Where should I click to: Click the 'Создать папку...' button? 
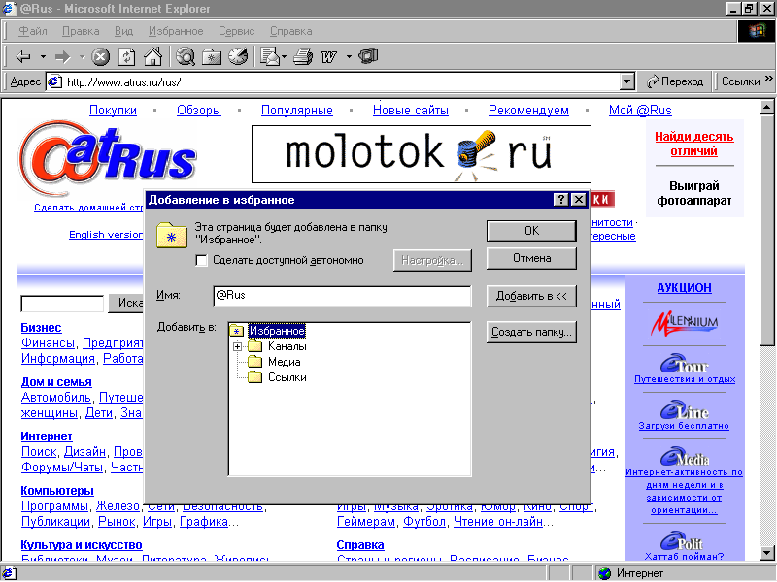531,332
